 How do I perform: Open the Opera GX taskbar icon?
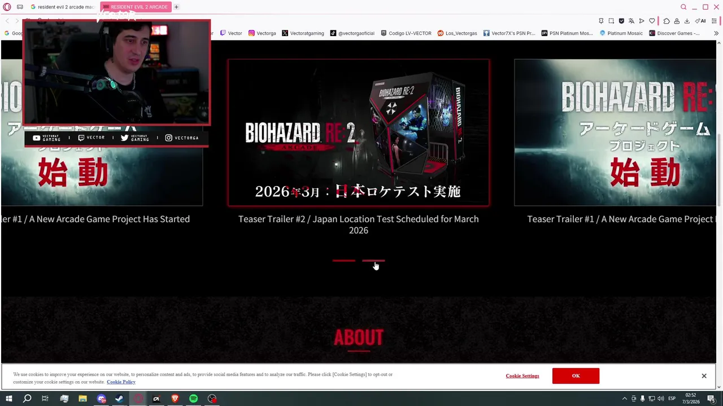138,399
